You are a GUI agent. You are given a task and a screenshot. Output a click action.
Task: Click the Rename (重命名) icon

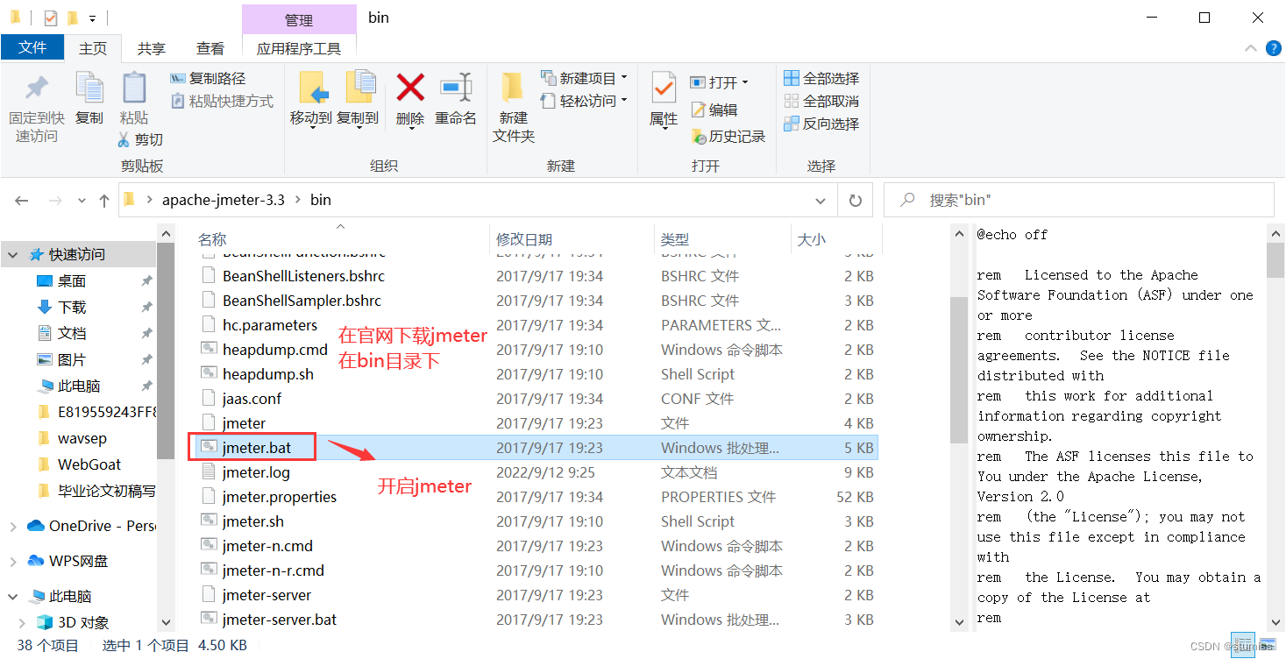tap(456, 87)
